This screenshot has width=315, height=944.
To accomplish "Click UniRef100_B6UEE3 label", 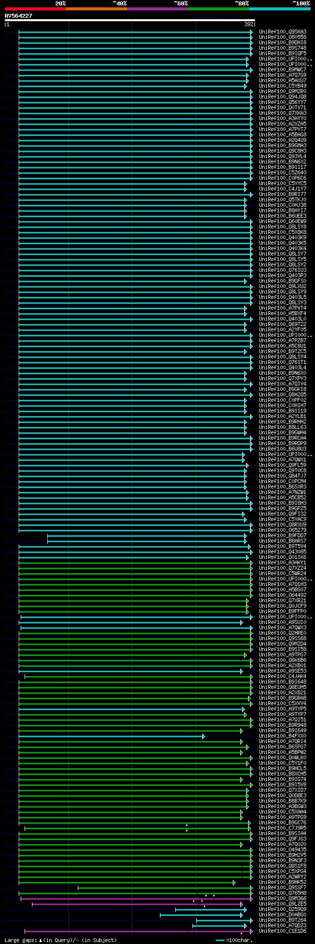I will (283, 216).
